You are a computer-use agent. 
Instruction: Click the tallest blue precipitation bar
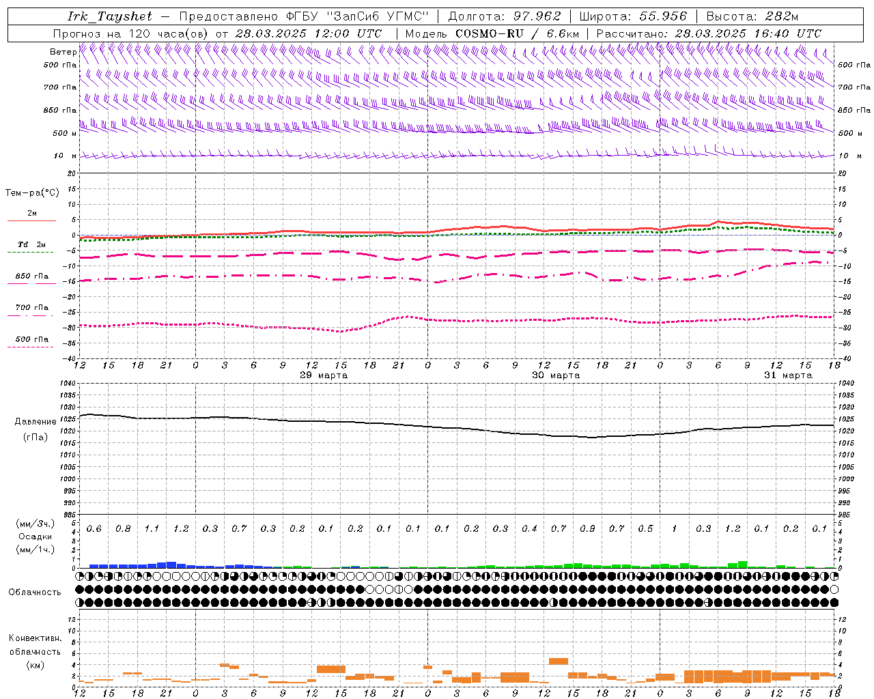(x=171, y=565)
